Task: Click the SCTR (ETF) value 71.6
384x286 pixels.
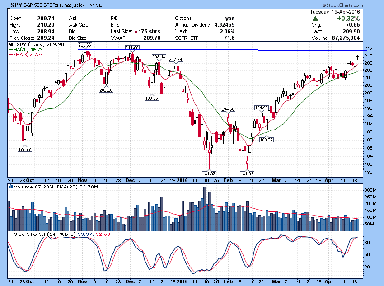Action: (229, 38)
